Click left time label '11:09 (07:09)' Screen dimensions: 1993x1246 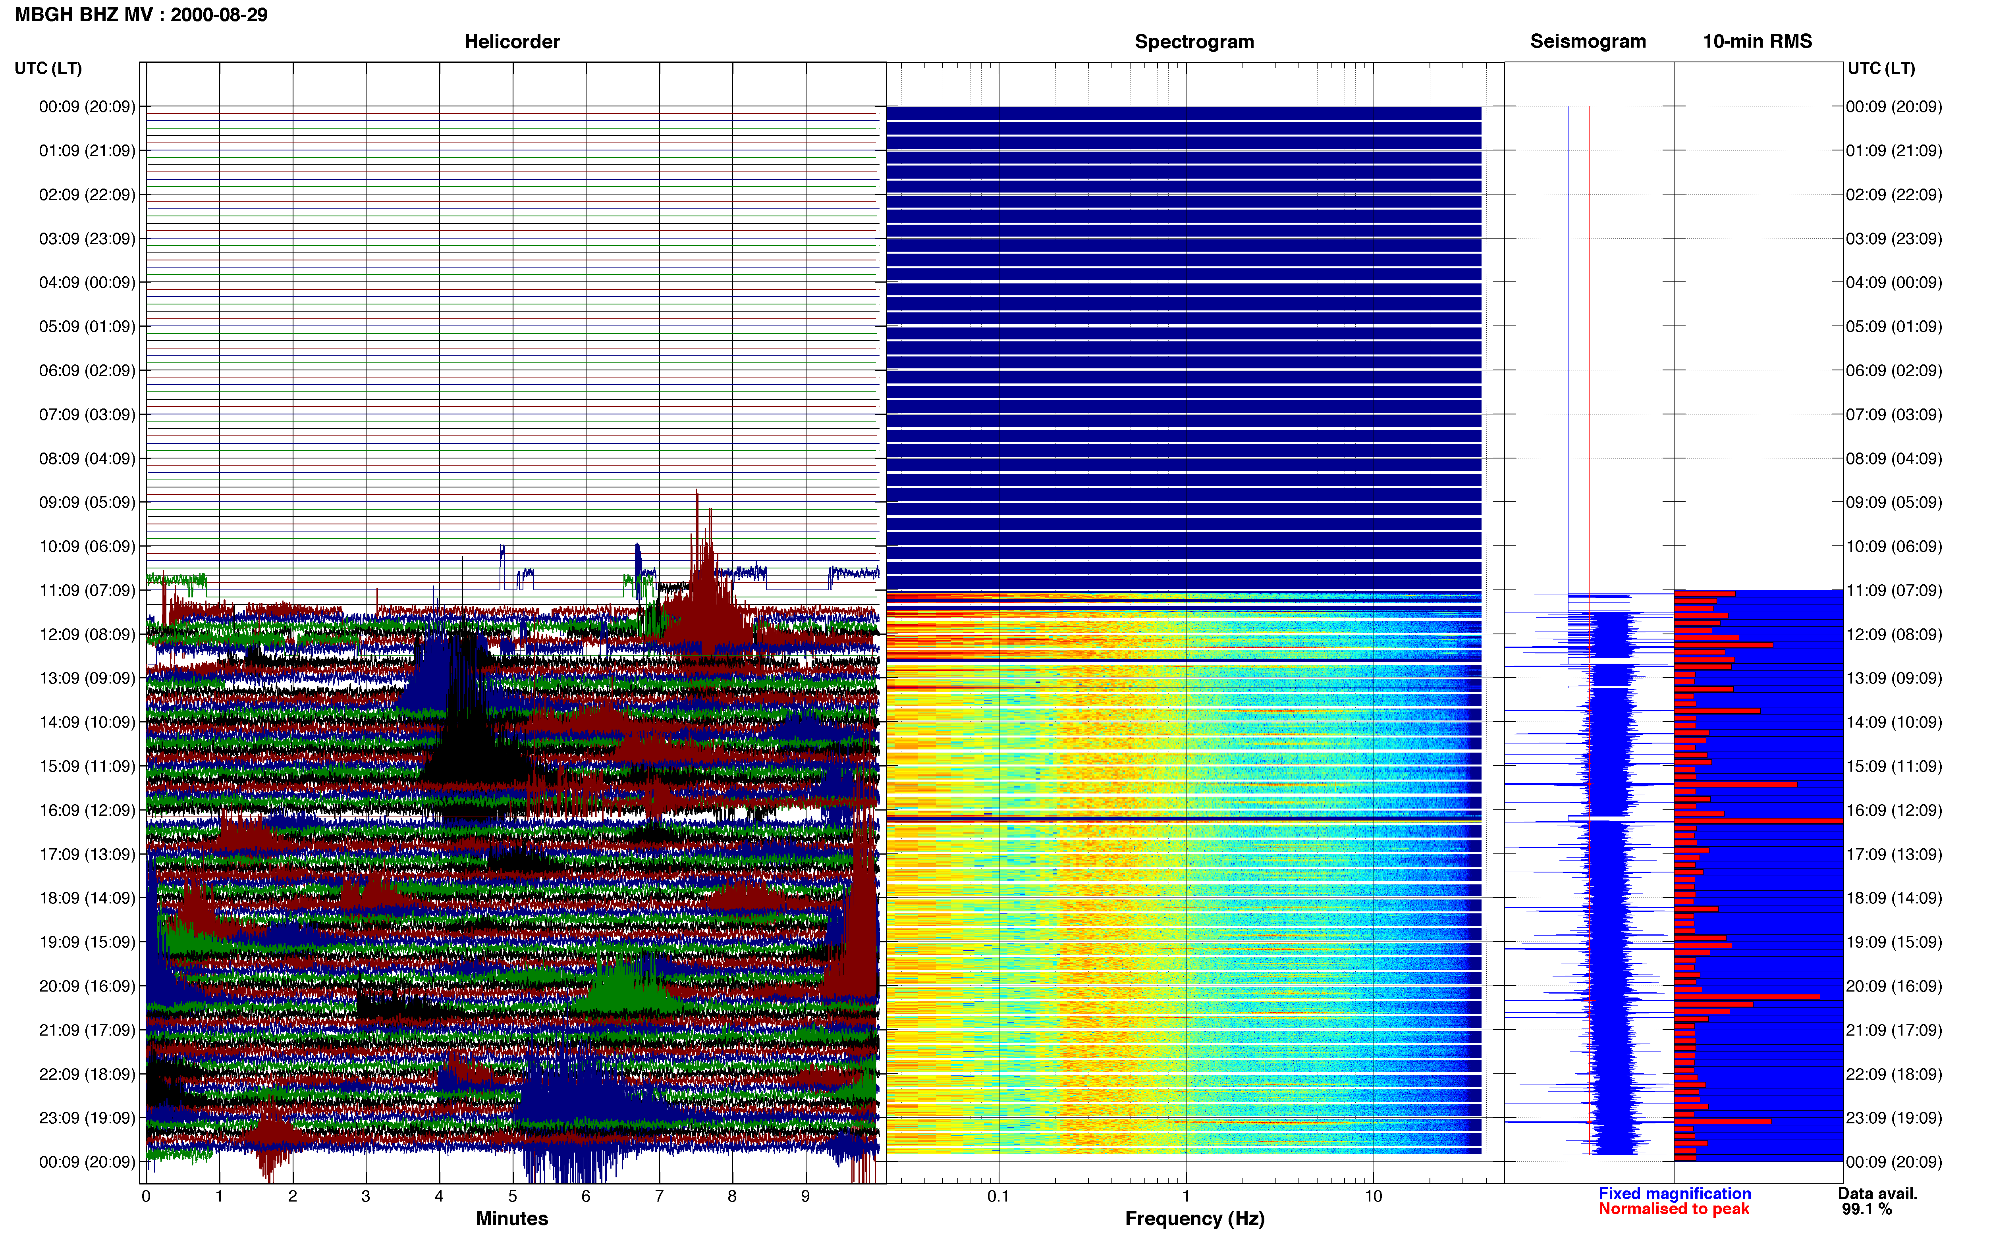pos(87,590)
